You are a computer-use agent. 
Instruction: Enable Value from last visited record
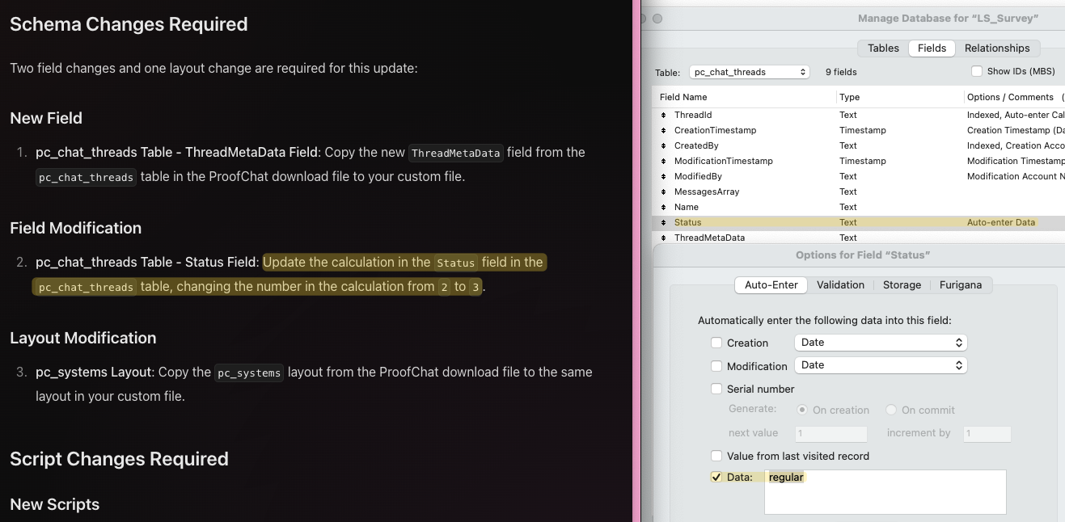[716, 456]
